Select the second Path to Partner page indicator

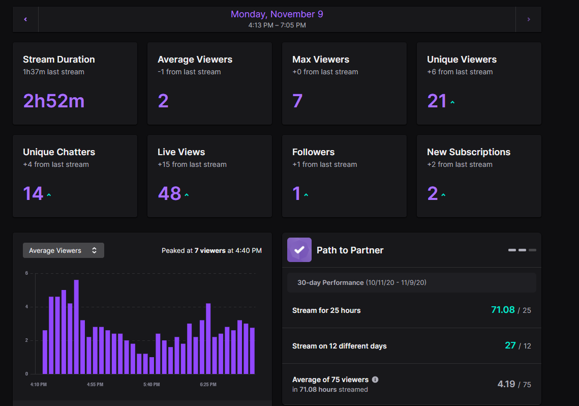522,250
